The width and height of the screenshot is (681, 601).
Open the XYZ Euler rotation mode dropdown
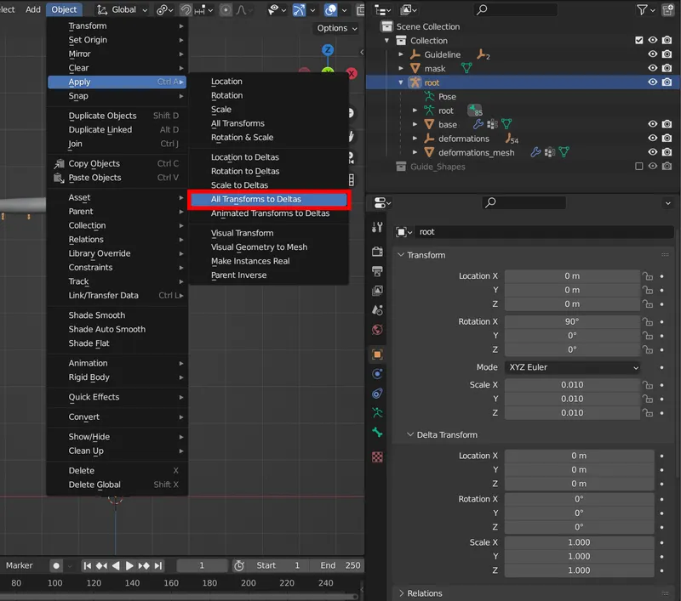coord(572,366)
